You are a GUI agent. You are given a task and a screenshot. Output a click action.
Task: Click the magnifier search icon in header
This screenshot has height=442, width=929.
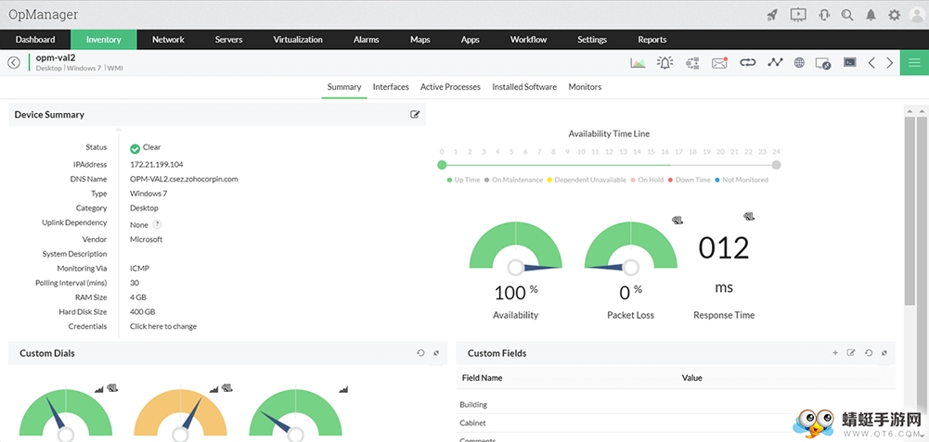click(847, 15)
